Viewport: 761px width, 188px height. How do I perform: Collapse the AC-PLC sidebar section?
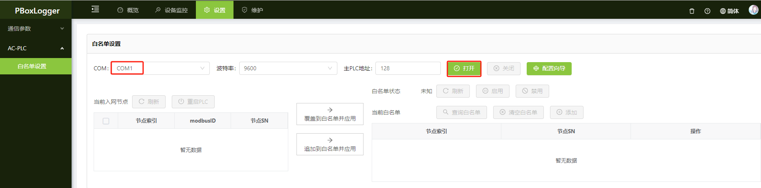point(36,48)
